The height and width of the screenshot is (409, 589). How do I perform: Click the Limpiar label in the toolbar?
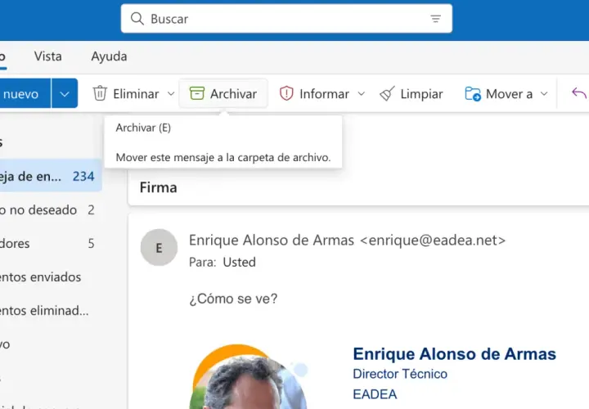point(421,93)
